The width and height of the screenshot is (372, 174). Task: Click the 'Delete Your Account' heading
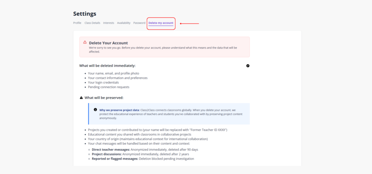point(108,43)
